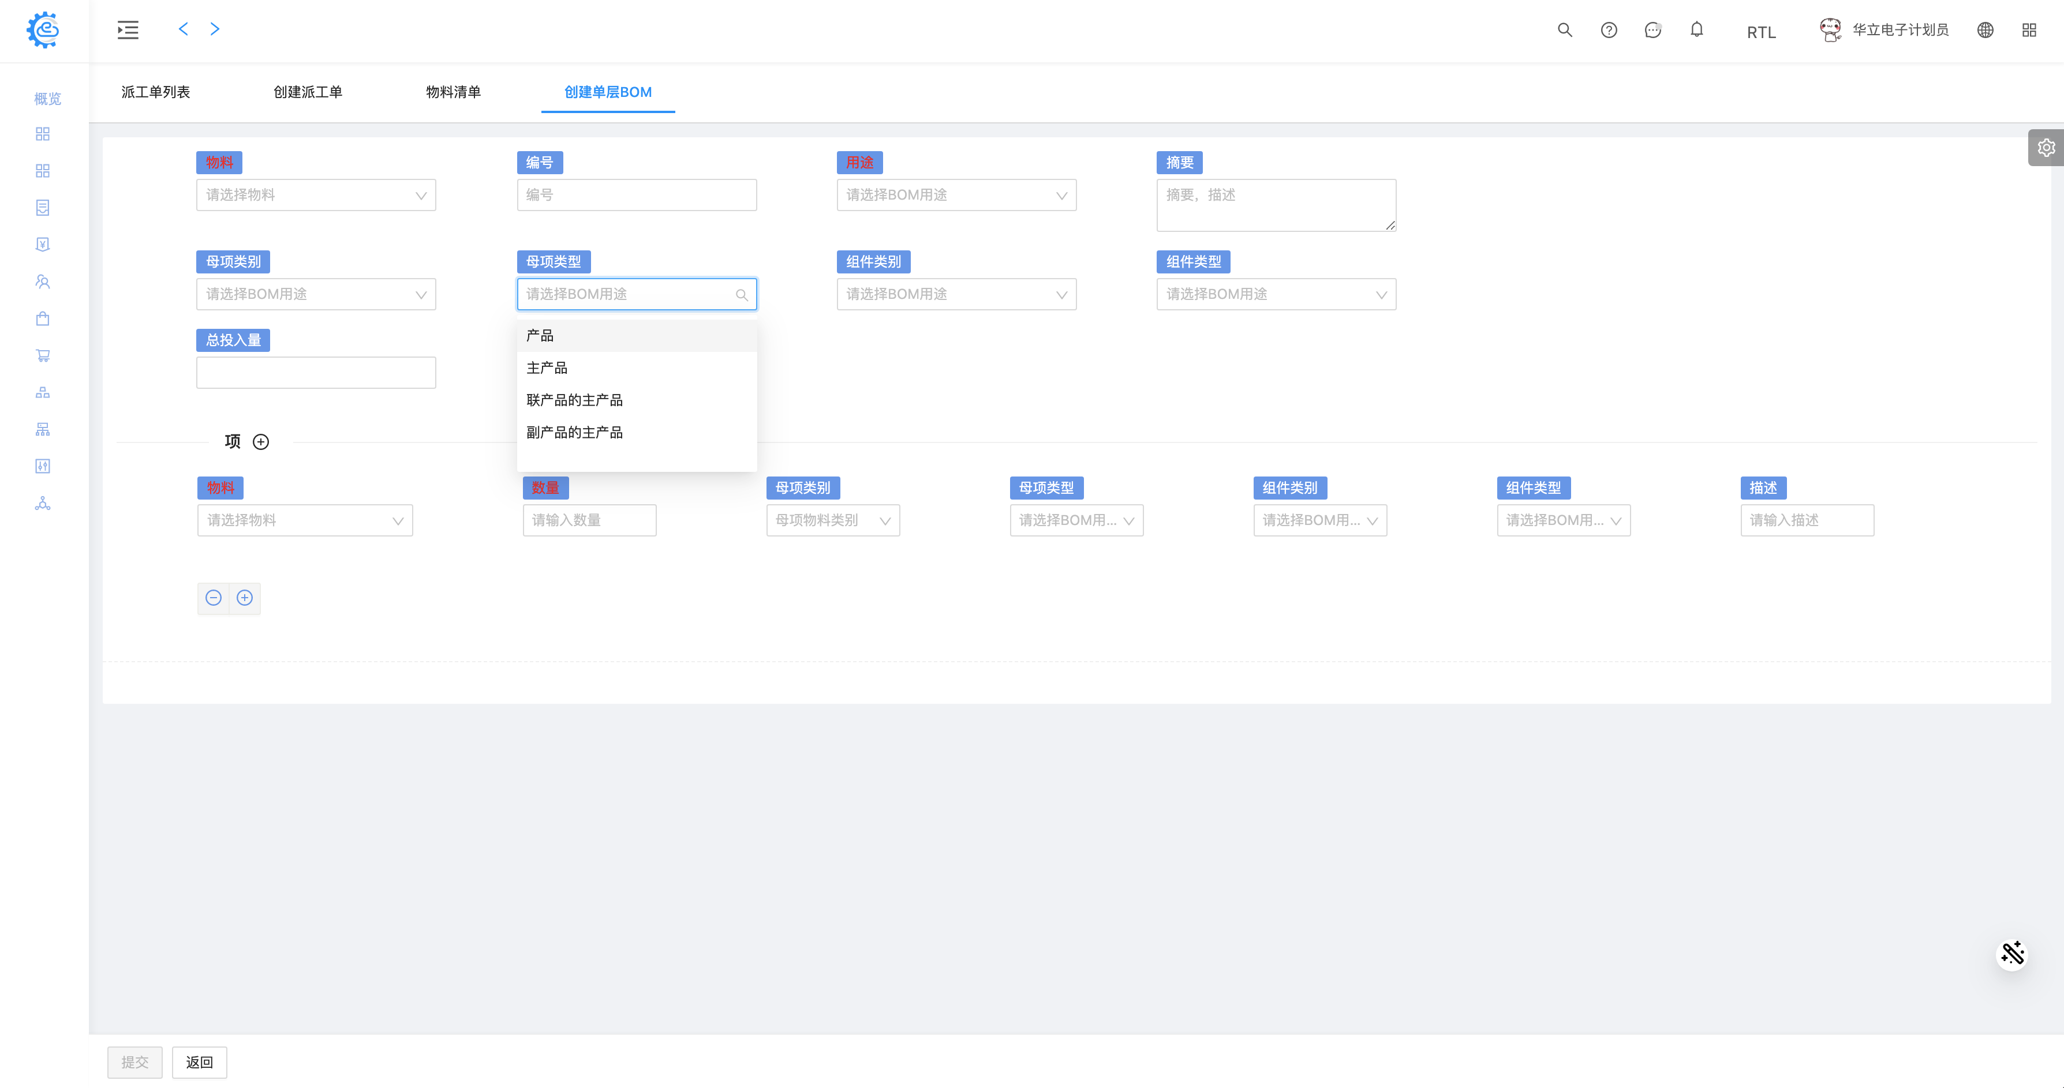Image resolution: width=2064 pixels, height=1088 pixels.
Task: Switch to the 物料清单 tab
Action: click(x=453, y=92)
